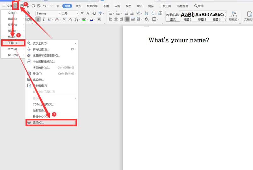
Task: Click the clear formatting eraser icon
Action: [x=94, y=14]
